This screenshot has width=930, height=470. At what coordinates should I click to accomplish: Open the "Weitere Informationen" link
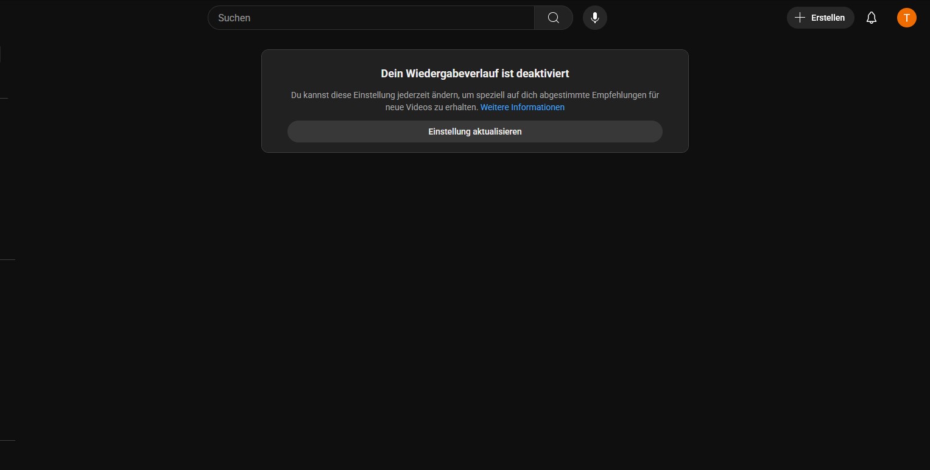click(x=522, y=107)
